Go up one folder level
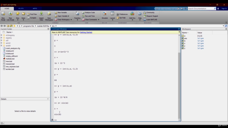Screen dimensions: 228x128 point(8,26)
